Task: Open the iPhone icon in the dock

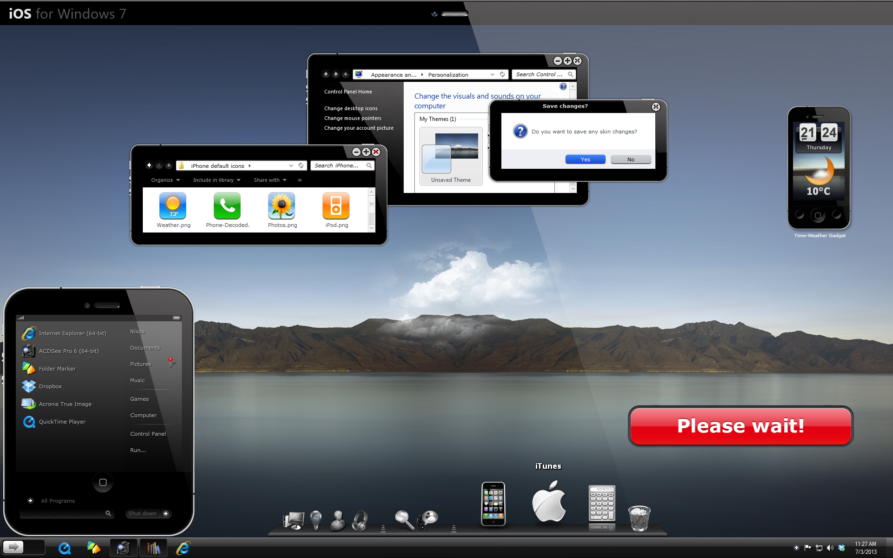Action: tap(493, 504)
